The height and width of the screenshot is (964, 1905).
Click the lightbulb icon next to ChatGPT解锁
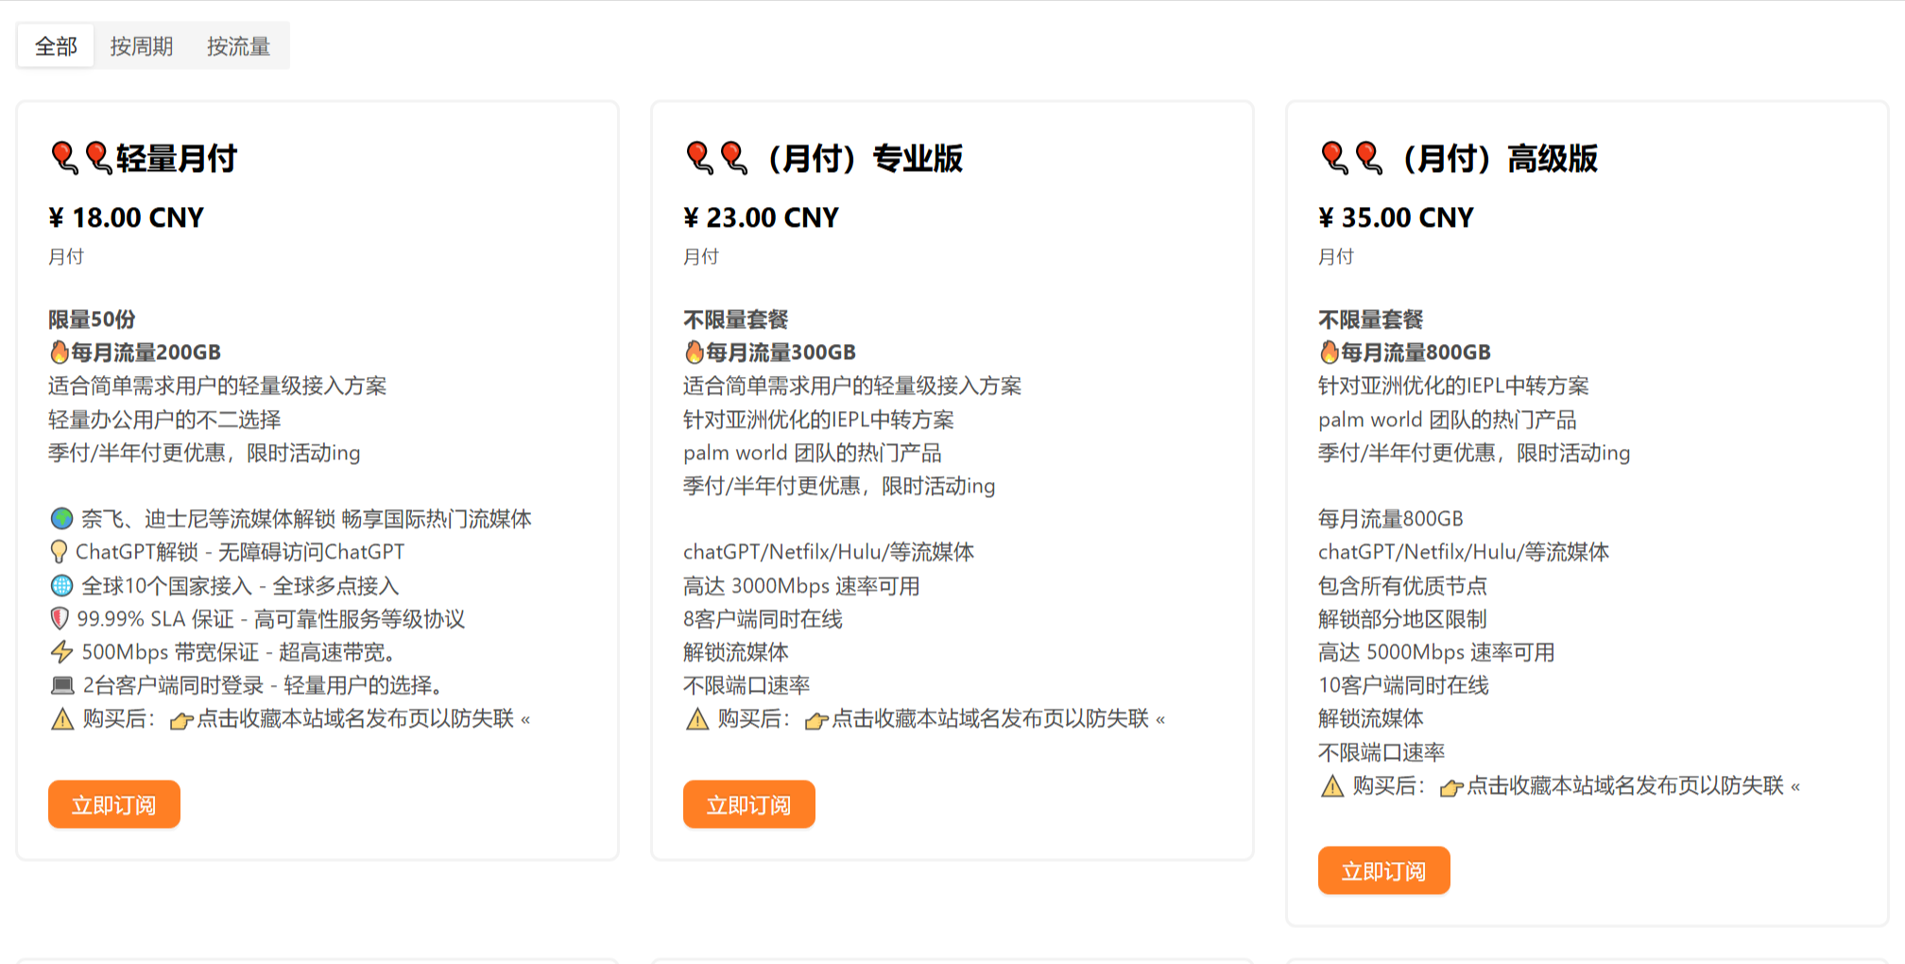tap(59, 552)
